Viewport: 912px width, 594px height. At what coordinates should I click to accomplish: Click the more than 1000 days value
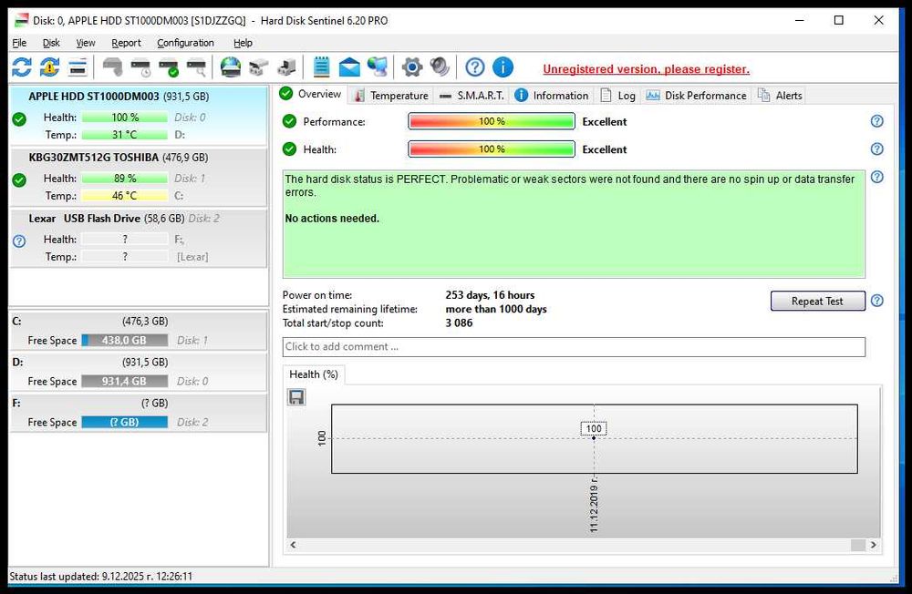[496, 309]
